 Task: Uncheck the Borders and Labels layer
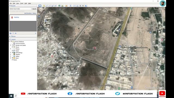pos(13,45)
